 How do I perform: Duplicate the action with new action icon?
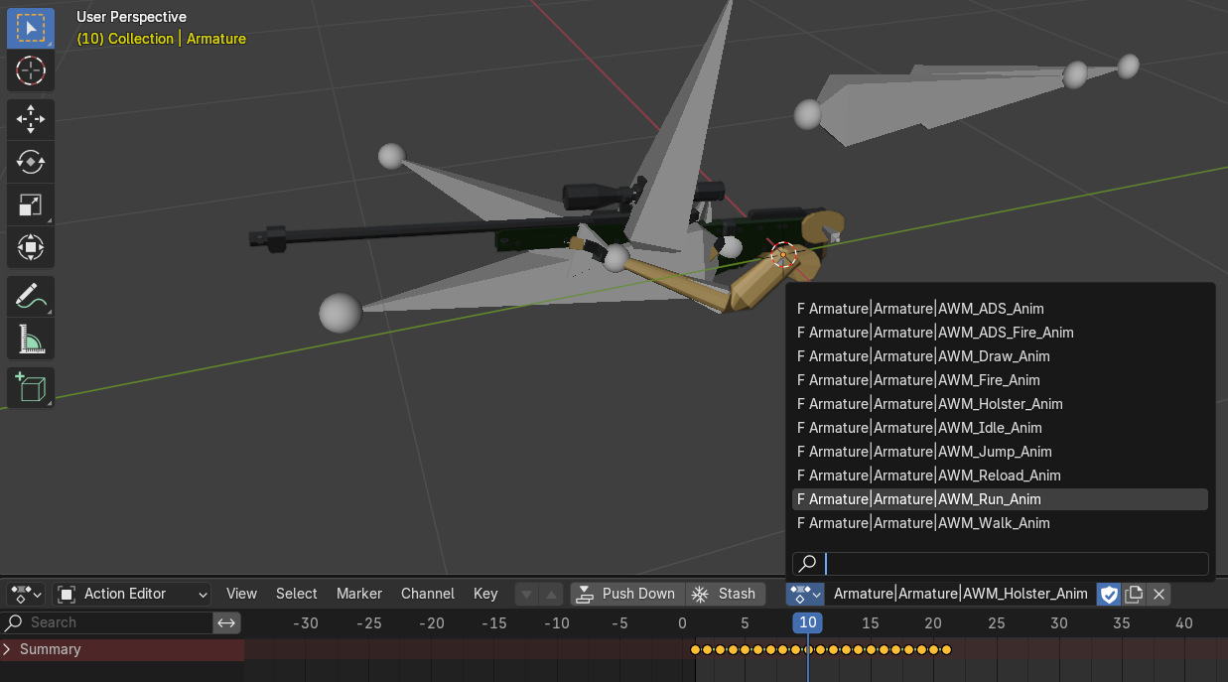coord(1134,594)
